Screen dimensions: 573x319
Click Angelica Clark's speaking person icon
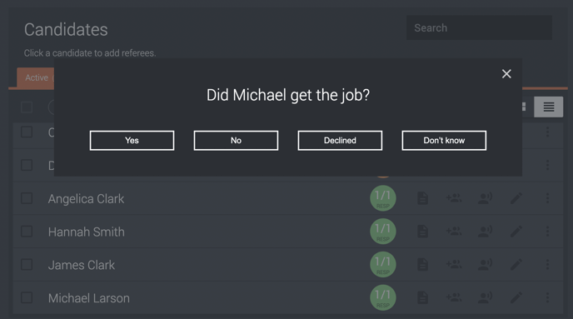coord(485,198)
